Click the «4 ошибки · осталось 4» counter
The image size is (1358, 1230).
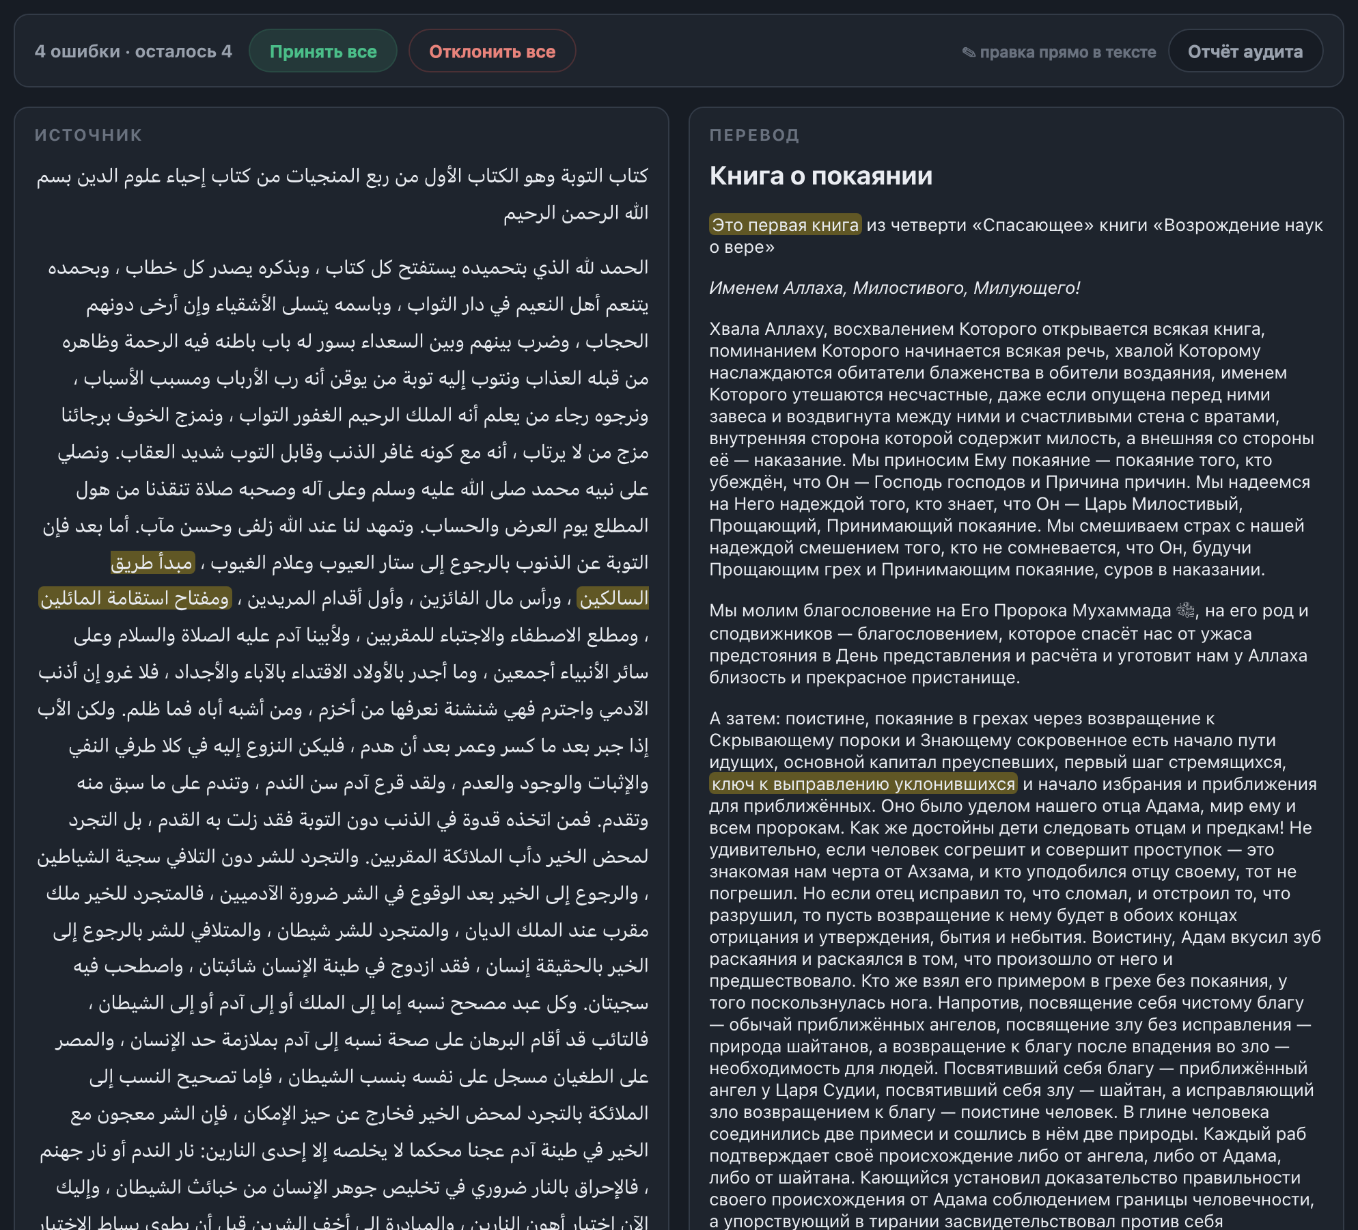(133, 51)
